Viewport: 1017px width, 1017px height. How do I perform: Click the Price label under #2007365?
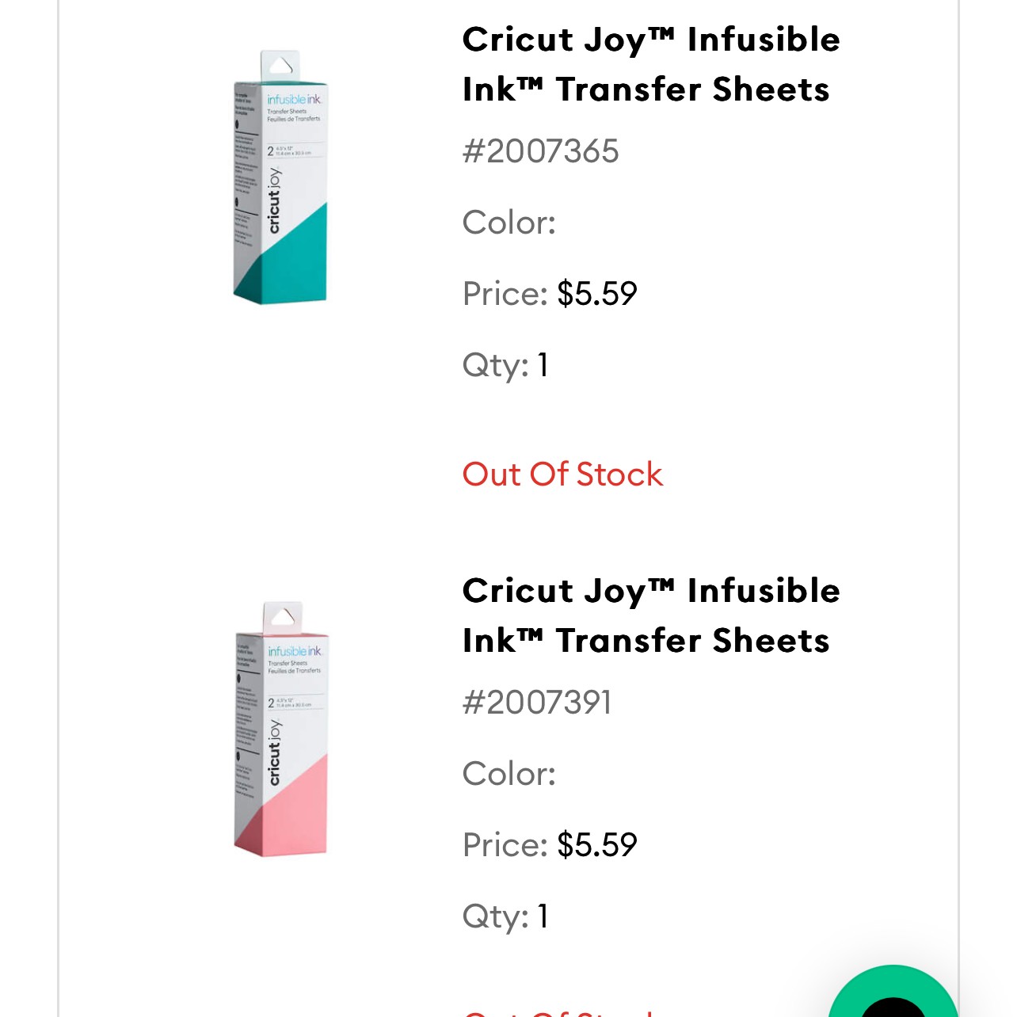coord(505,293)
